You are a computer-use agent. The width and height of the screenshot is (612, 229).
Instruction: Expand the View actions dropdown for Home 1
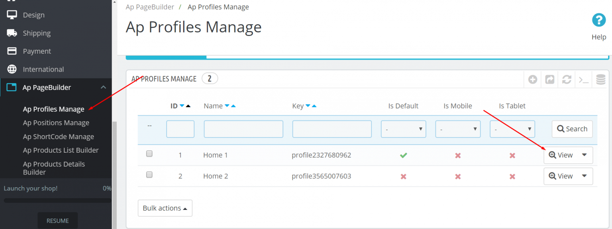(584, 155)
